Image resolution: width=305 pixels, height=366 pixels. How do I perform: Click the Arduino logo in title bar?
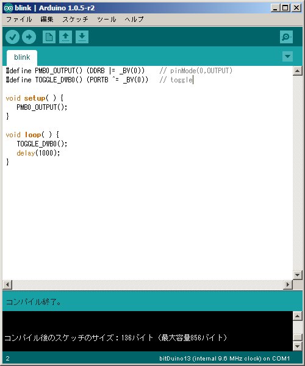pos(9,8)
